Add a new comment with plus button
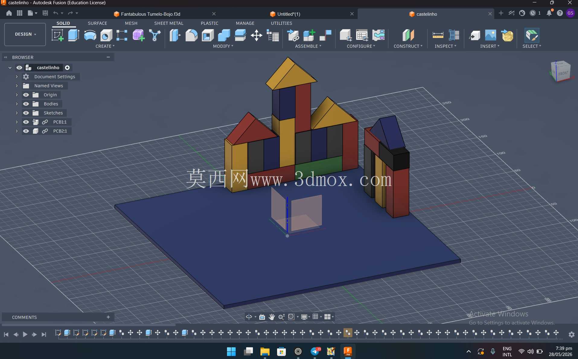 [x=108, y=317]
